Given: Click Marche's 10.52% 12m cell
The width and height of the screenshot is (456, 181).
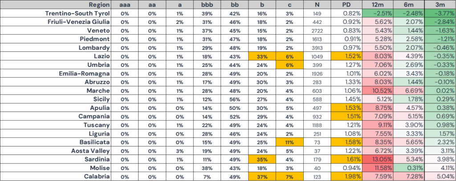Looking at the screenshot, I should 378,90.
